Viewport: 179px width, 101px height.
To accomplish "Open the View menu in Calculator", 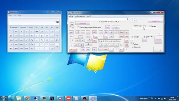I will coord(10,16).
